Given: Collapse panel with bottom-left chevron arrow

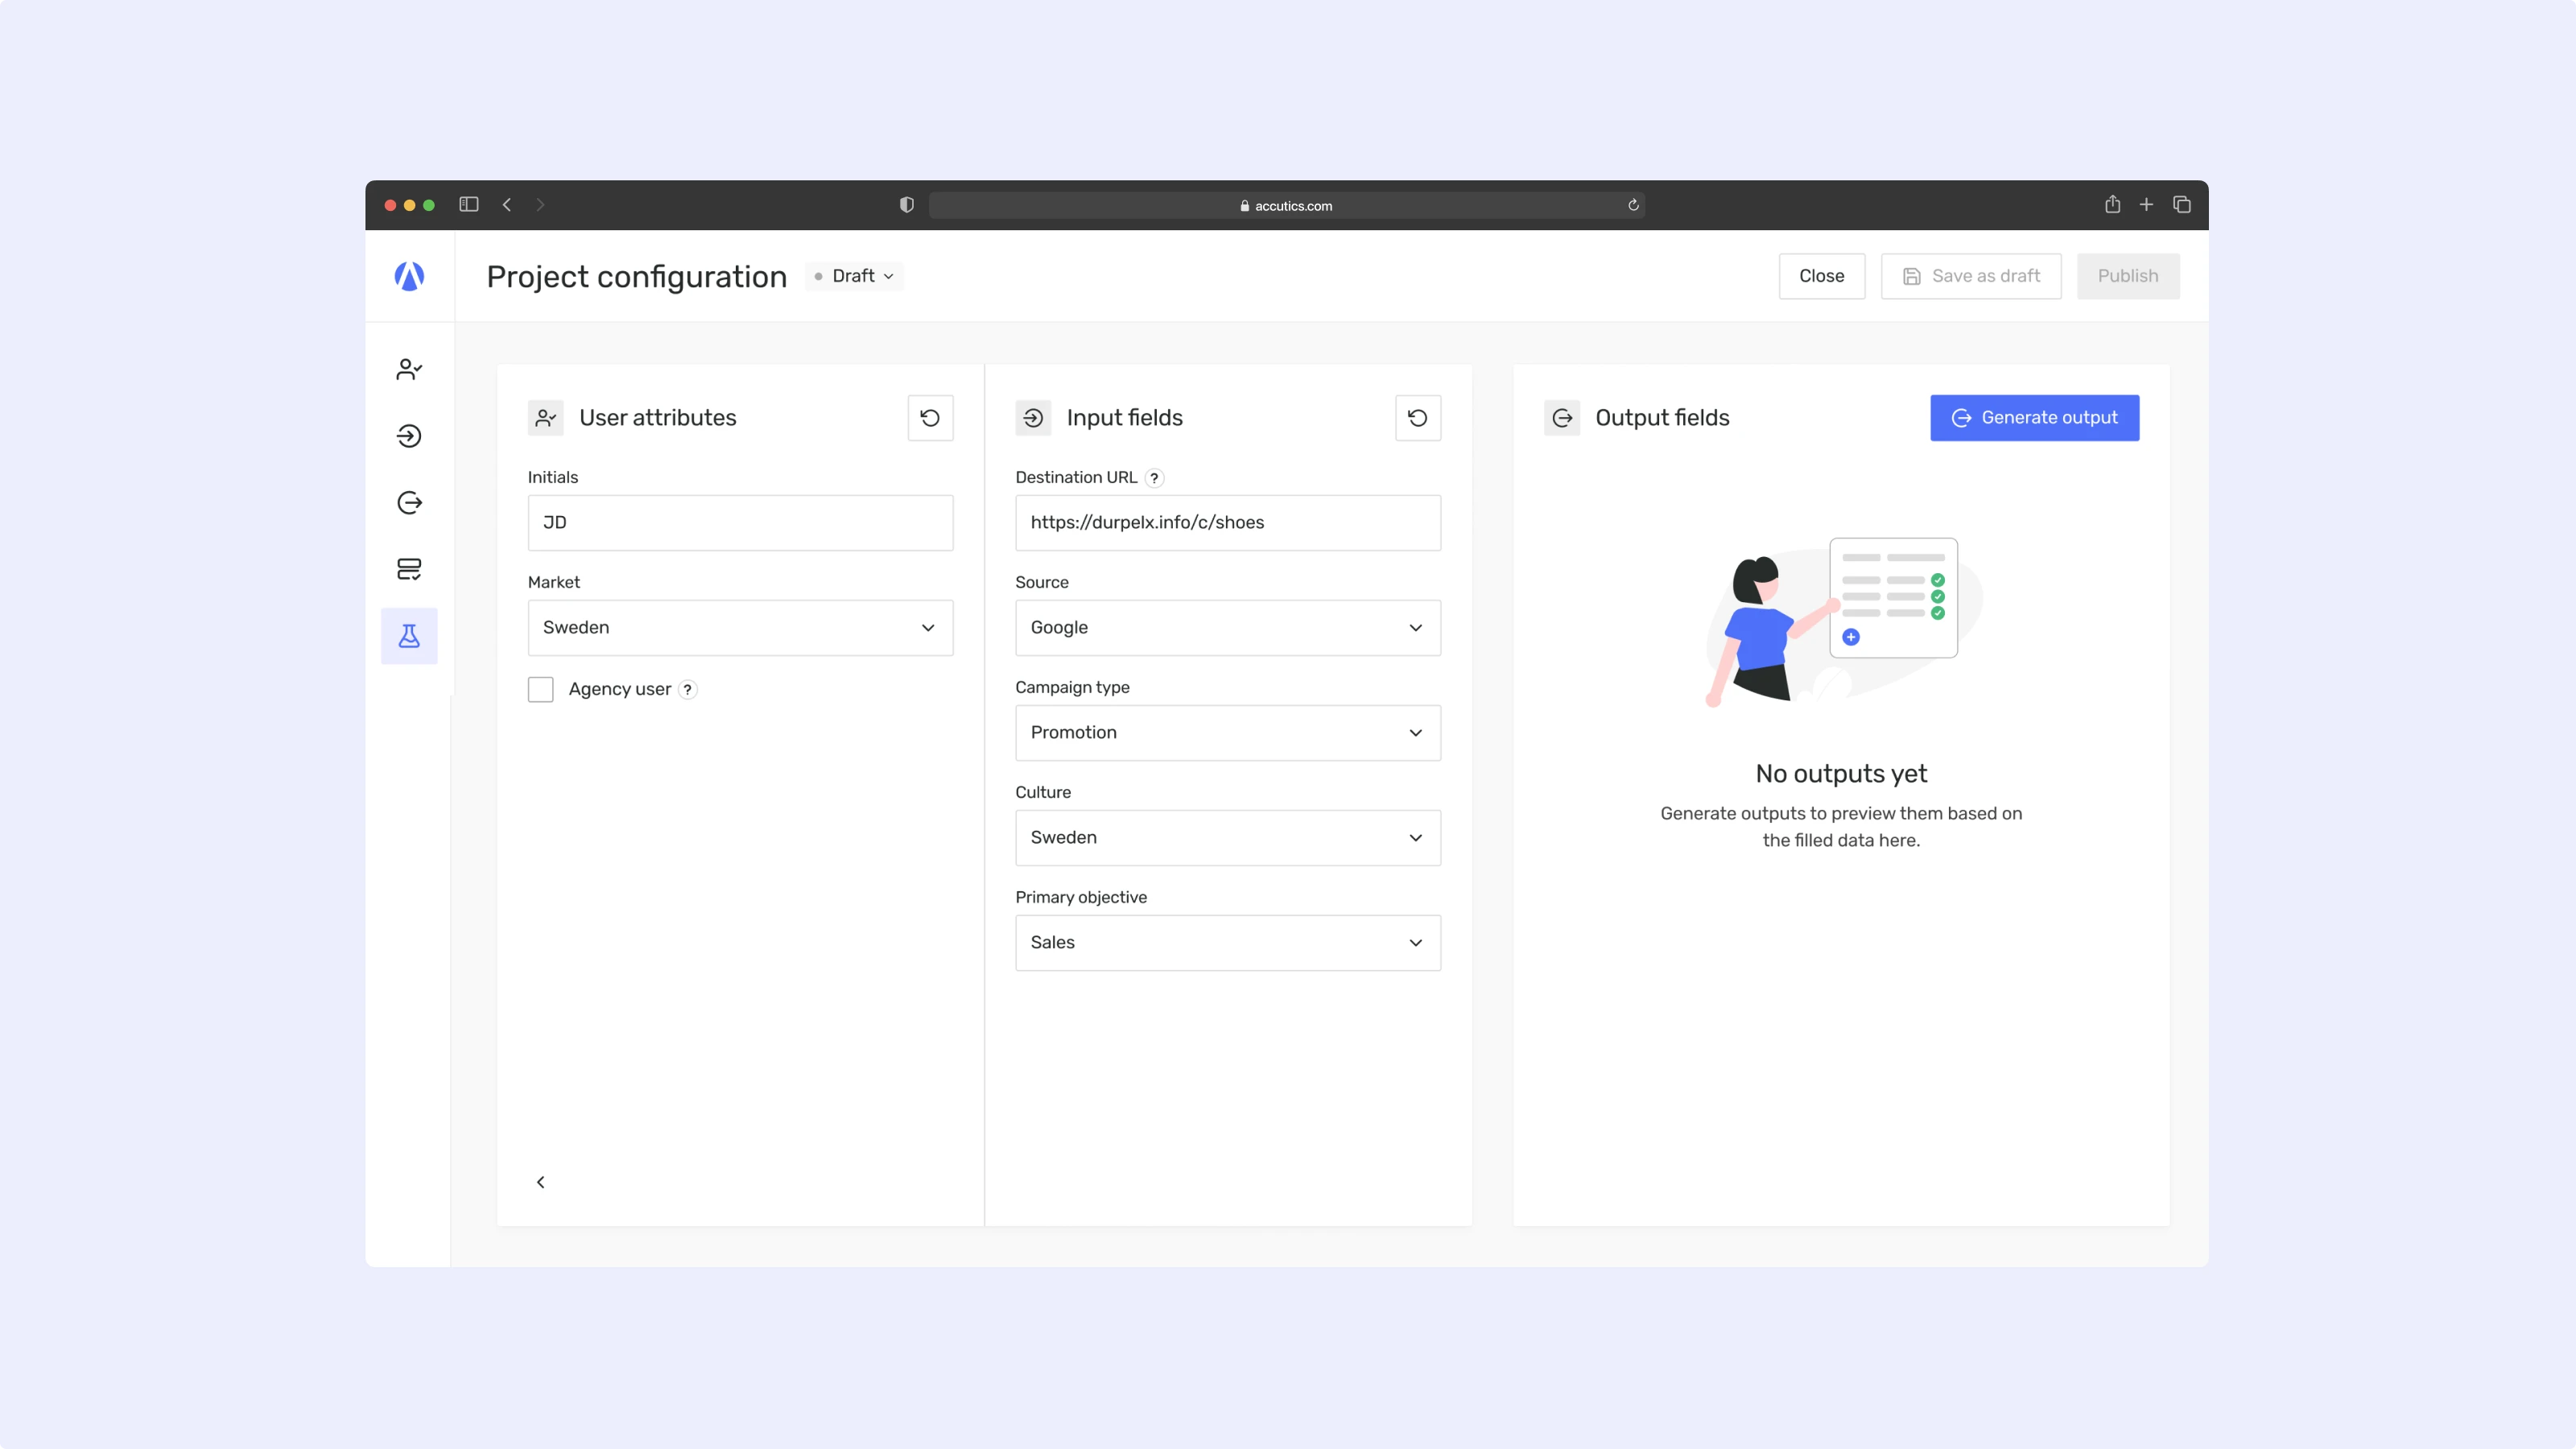Looking at the screenshot, I should point(540,1182).
